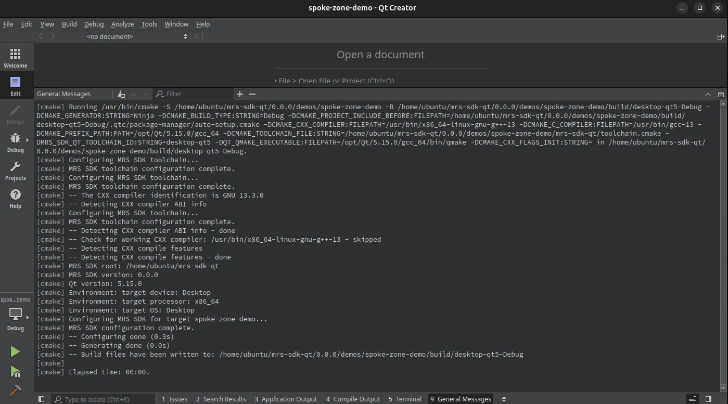The image size is (728, 404).
Task: Open the Help menu in menu bar
Action: click(203, 24)
